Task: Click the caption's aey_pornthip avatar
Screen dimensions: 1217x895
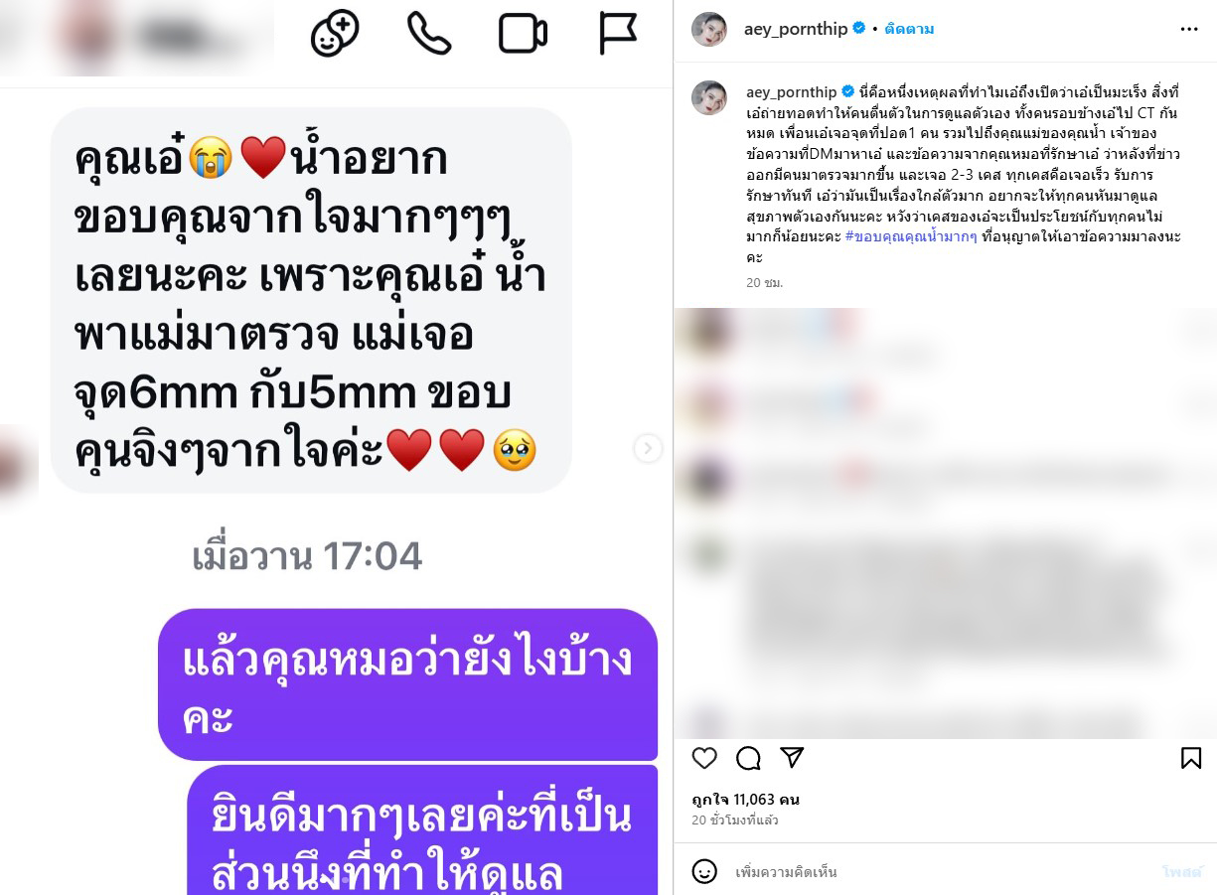Action: pyautogui.click(x=709, y=97)
